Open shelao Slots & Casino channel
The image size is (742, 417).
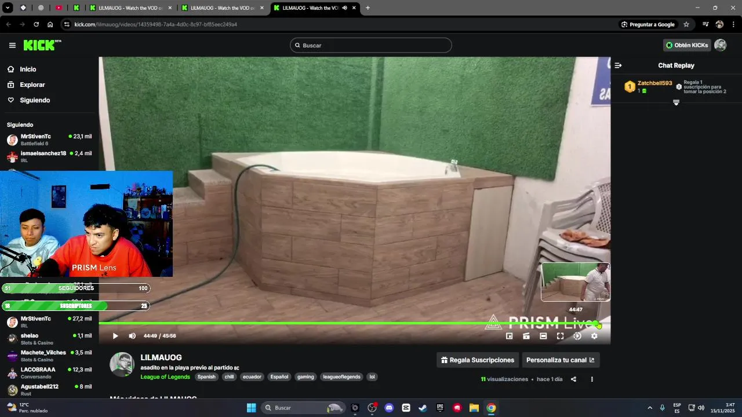pyautogui.click(x=49, y=339)
